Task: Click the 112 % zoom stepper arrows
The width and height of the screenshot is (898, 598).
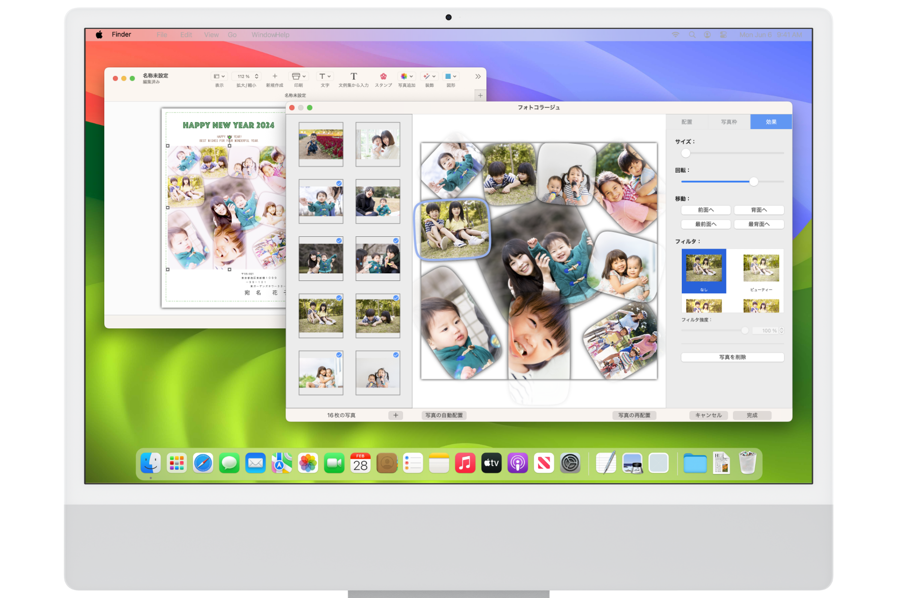Action: [257, 76]
